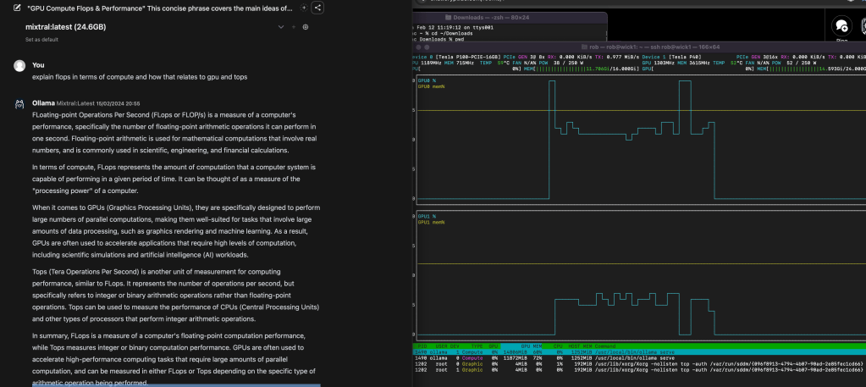Click the sparkle icon beside chat title

tap(304, 8)
